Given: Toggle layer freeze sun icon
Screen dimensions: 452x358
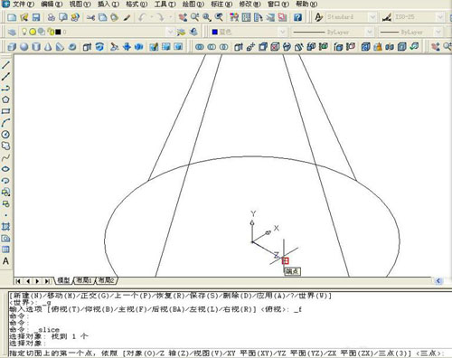Looking at the screenshot, I should tap(33, 32).
